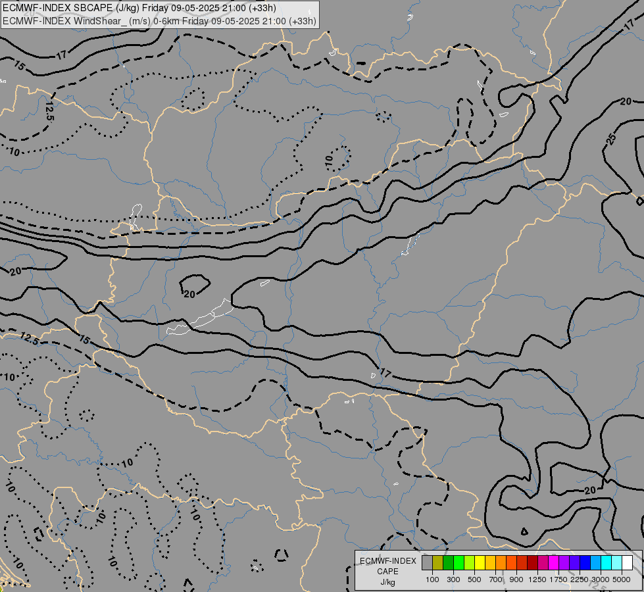Click the 25 wind shear contour label

click(x=612, y=139)
